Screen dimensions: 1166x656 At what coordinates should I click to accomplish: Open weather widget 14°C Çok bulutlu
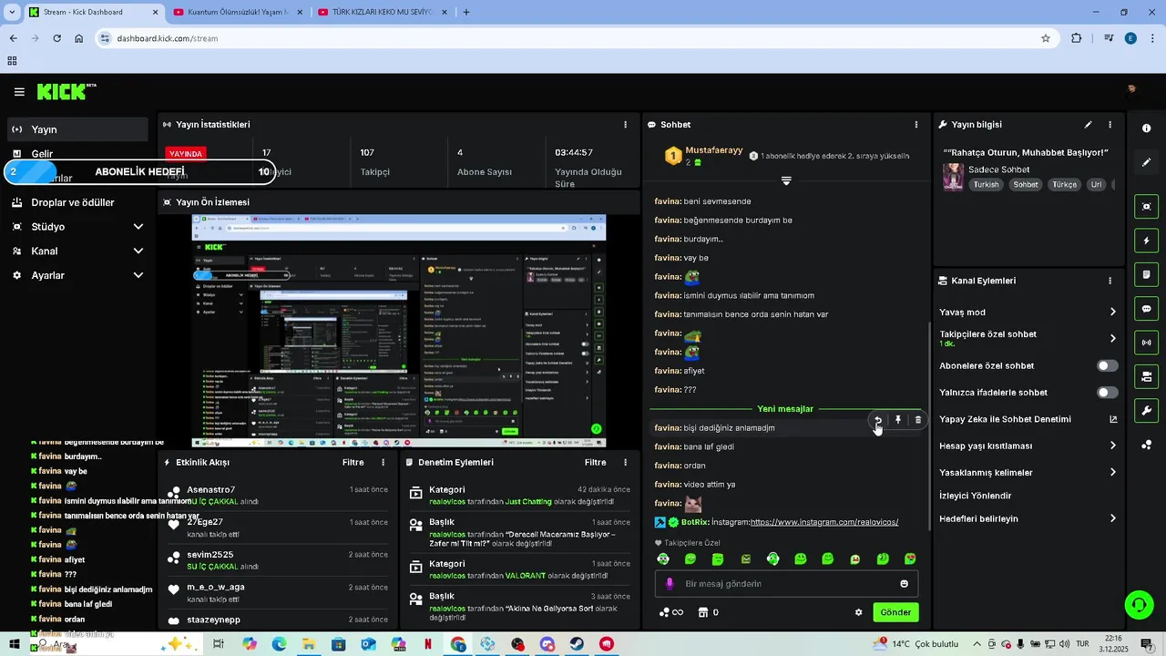[916, 644]
